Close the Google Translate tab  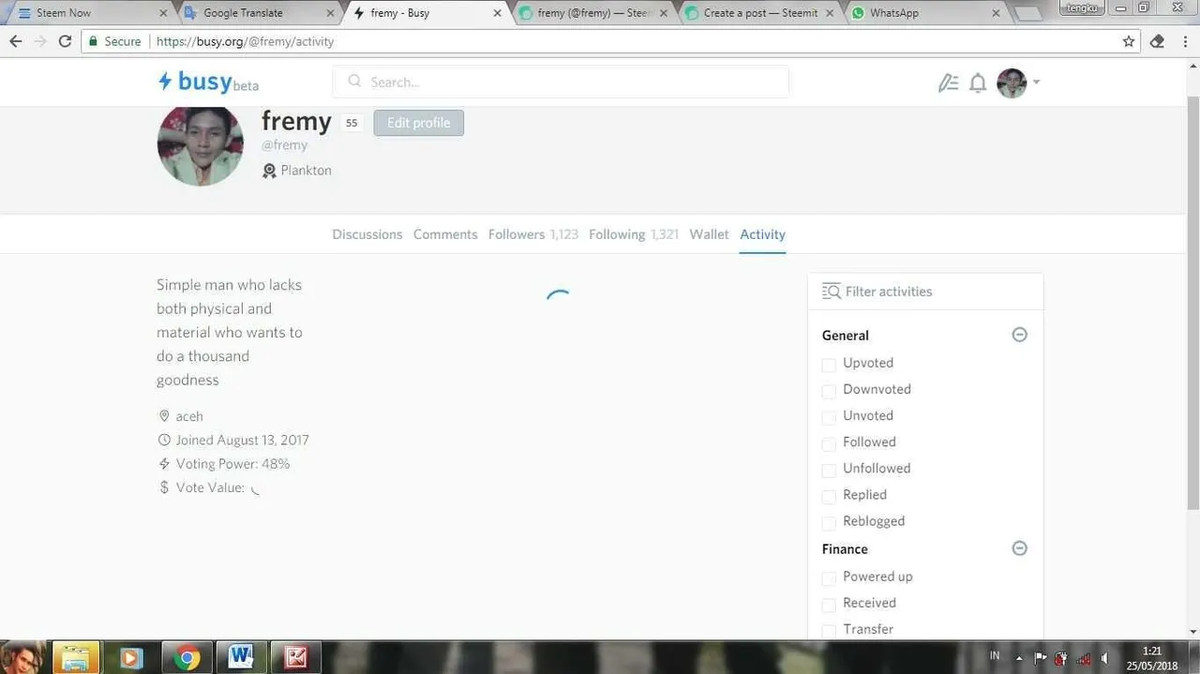click(x=330, y=13)
